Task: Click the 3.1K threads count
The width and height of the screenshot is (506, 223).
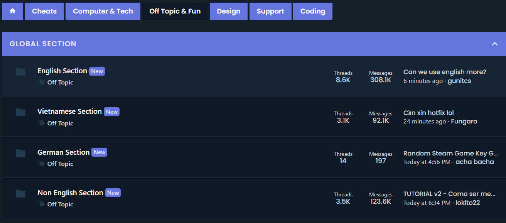Action: [x=343, y=120]
